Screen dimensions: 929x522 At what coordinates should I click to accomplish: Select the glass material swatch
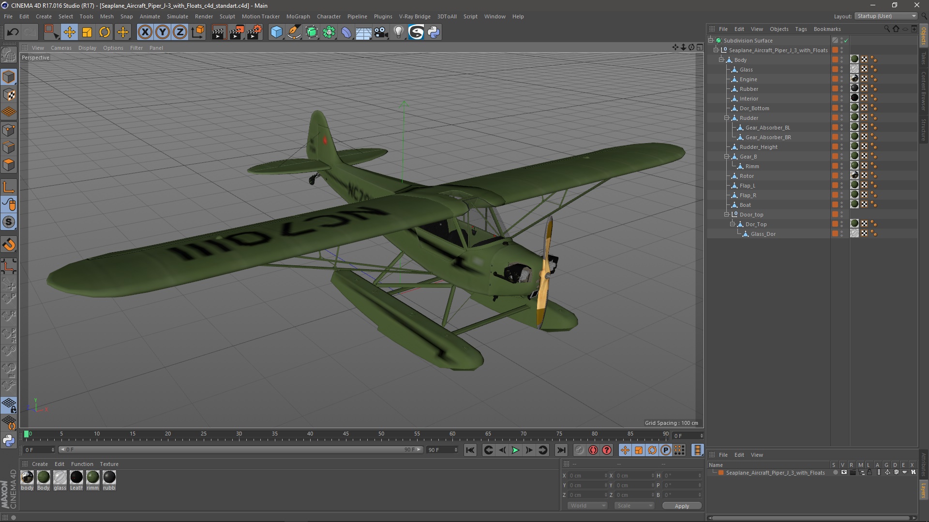pyautogui.click(x=60, y=478)
